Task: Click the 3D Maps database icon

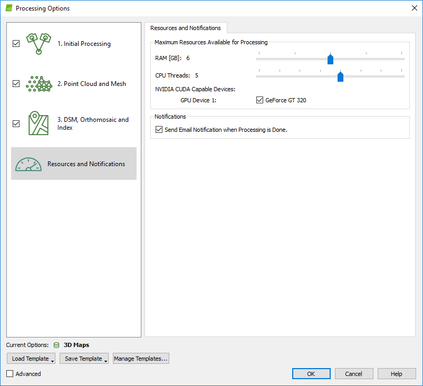Action: pyautogui.click(x=56, y=345)
